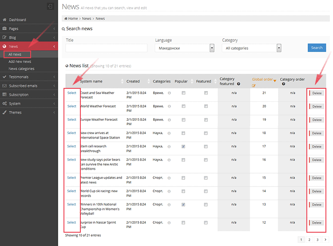Click the Title search input field
333x246 pixels.
pos(106,48)
